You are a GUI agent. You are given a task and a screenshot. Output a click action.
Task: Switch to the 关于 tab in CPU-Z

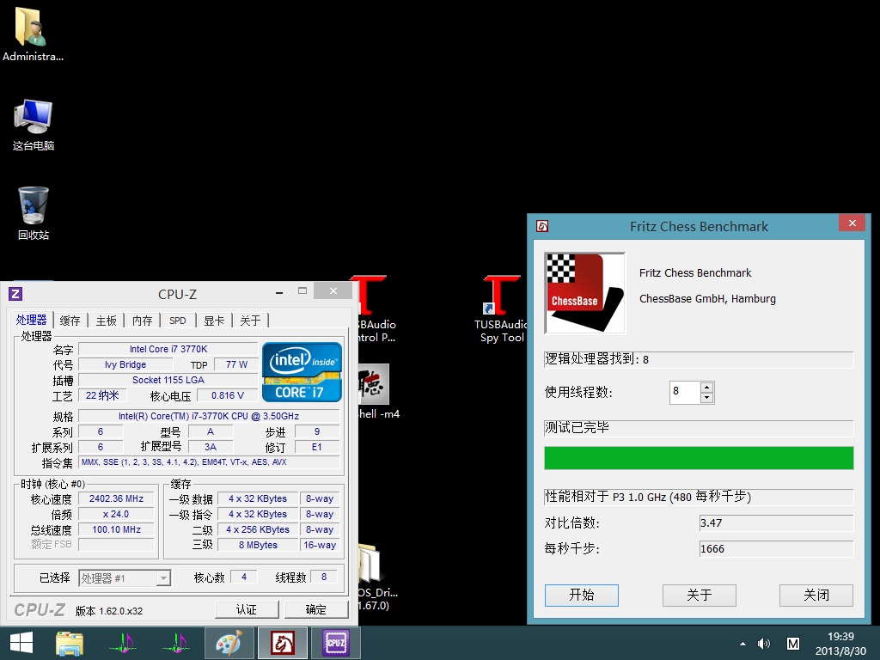tap(250, 321)
